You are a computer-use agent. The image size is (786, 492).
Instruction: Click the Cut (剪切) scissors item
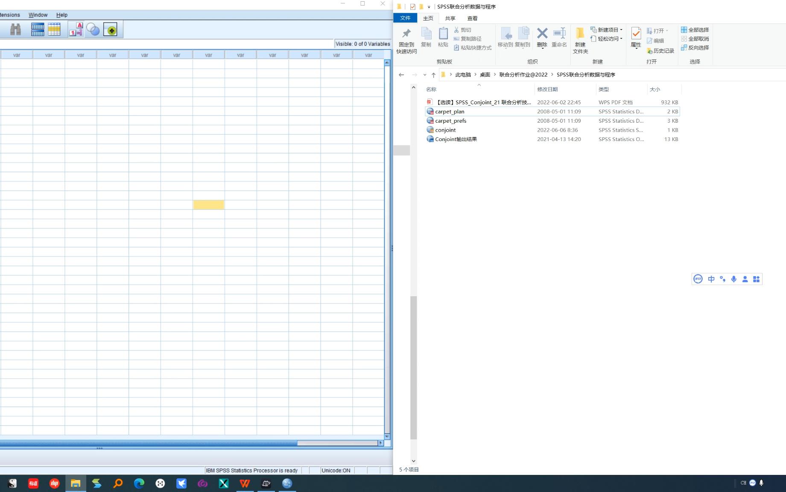463,30
